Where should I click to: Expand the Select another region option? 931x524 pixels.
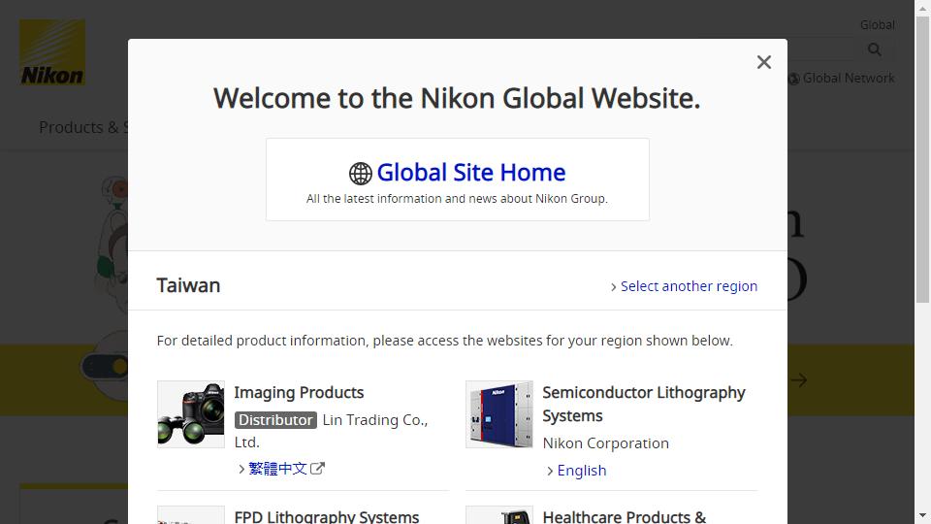pos(684,286)
